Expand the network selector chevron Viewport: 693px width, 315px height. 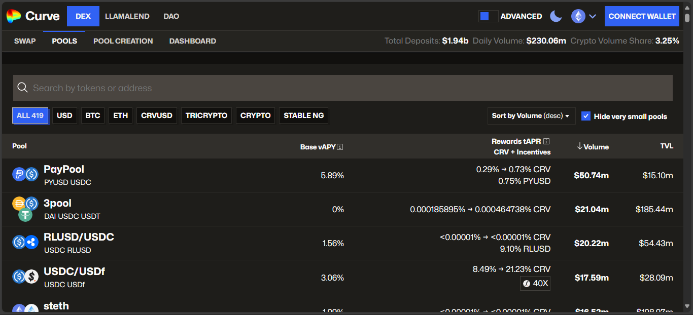(593, 16)
